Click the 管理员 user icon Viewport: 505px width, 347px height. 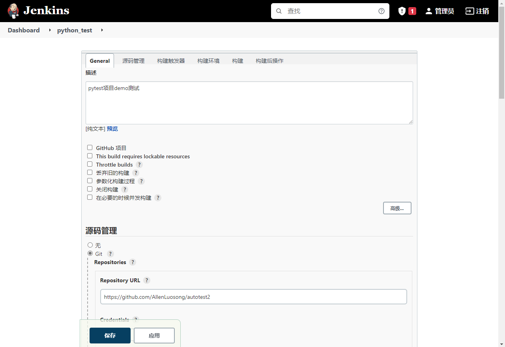click(429, 11)
